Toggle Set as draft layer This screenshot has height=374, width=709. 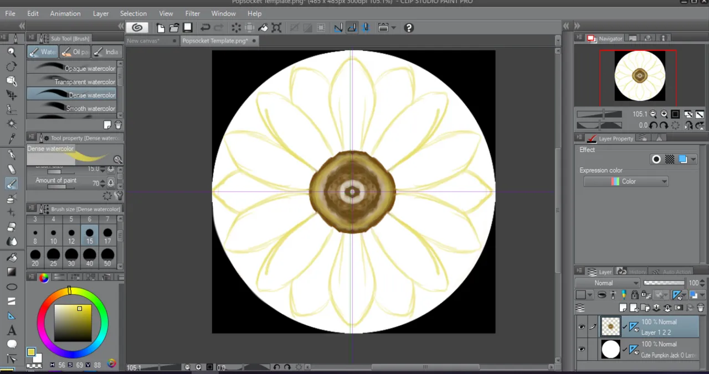pos(624,295)
